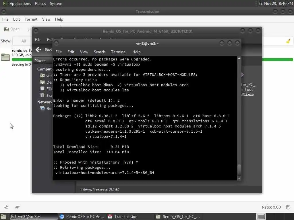
Task: Open Transmission Torrent menu
Action: tap(31, 19)
